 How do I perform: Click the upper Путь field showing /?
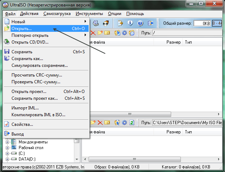coord(187,33)
